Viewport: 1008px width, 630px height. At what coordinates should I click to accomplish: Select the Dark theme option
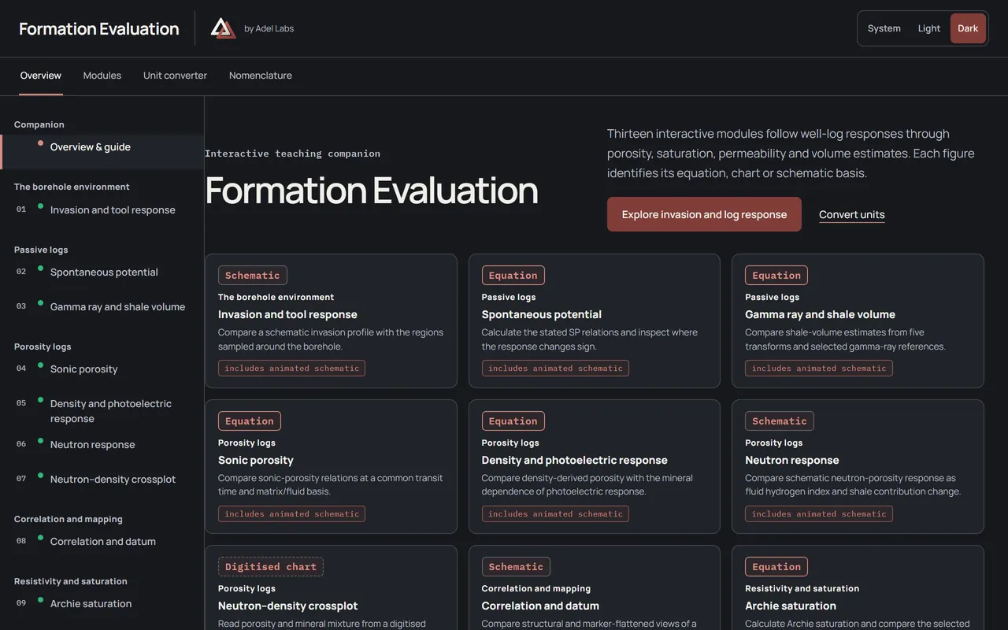968,28
